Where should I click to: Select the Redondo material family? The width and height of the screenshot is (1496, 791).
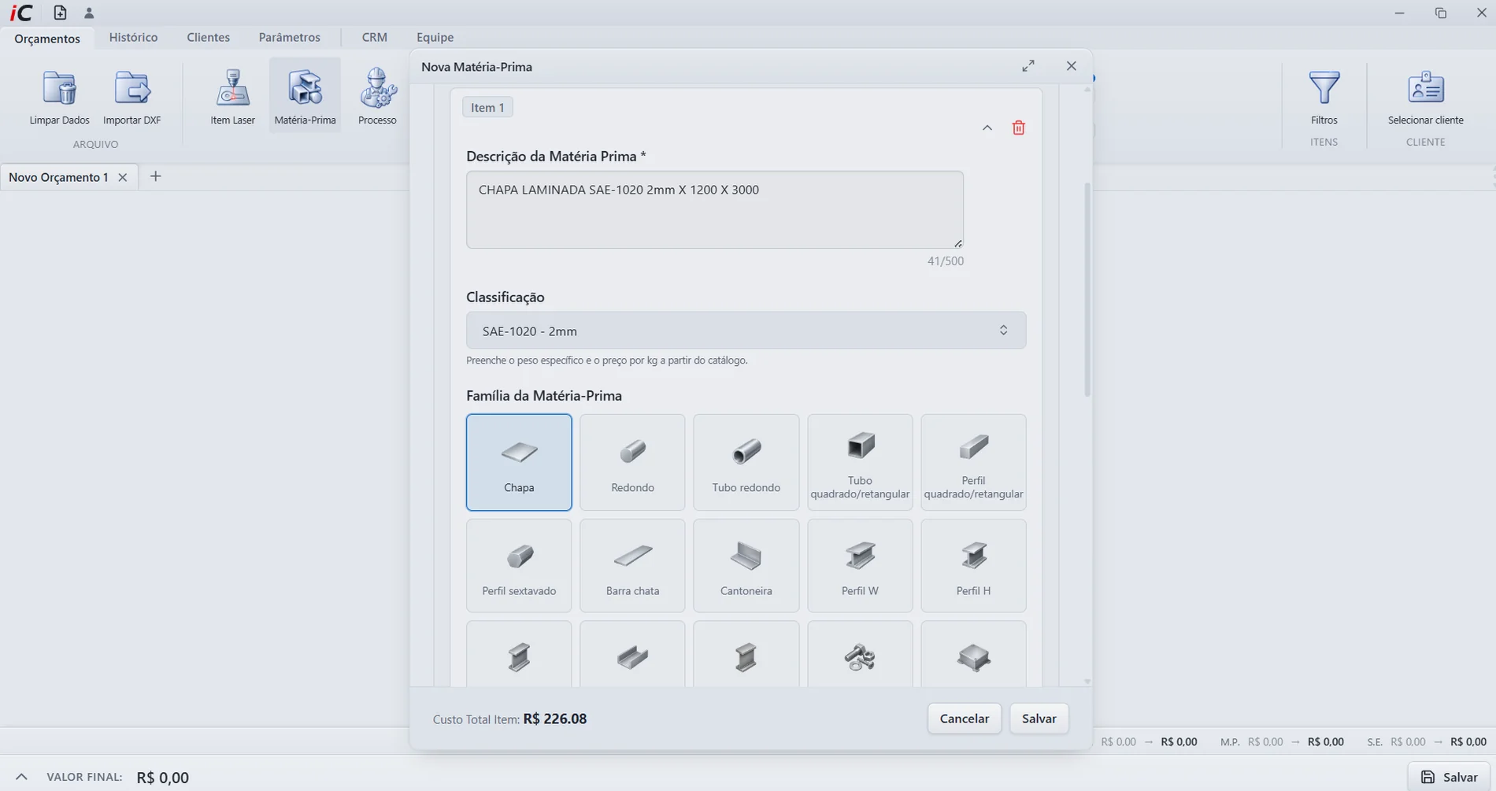click(x=632, y=462)
